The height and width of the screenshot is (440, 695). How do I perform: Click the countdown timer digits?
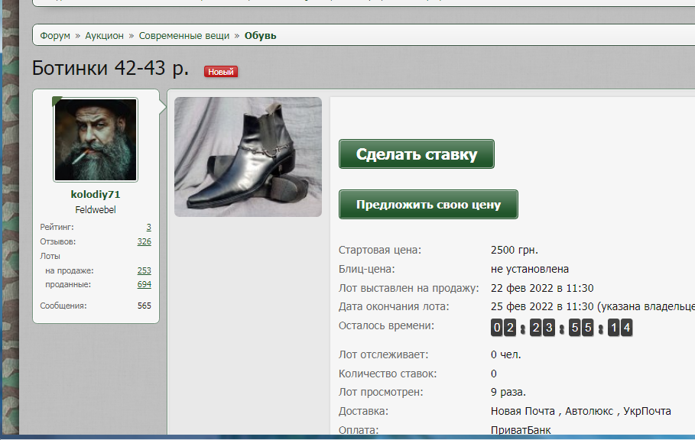562,328
